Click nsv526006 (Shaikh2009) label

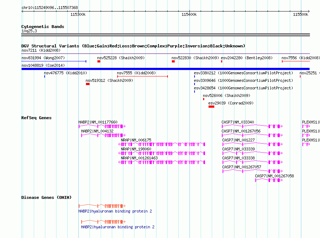tap(226, 95)
